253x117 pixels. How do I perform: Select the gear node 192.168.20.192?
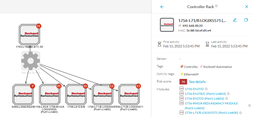(x=30, y=61)
